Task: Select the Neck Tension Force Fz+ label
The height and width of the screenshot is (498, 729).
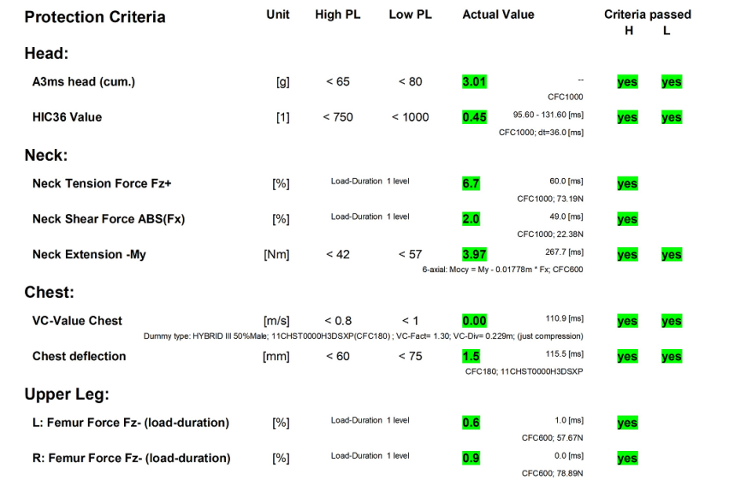Action: click(x=102, y=184)
